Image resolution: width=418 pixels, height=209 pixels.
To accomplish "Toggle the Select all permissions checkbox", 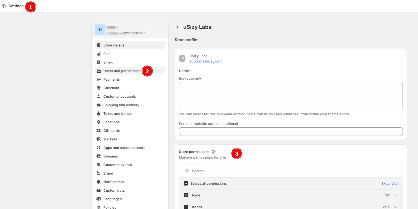I will pos(186,183).
